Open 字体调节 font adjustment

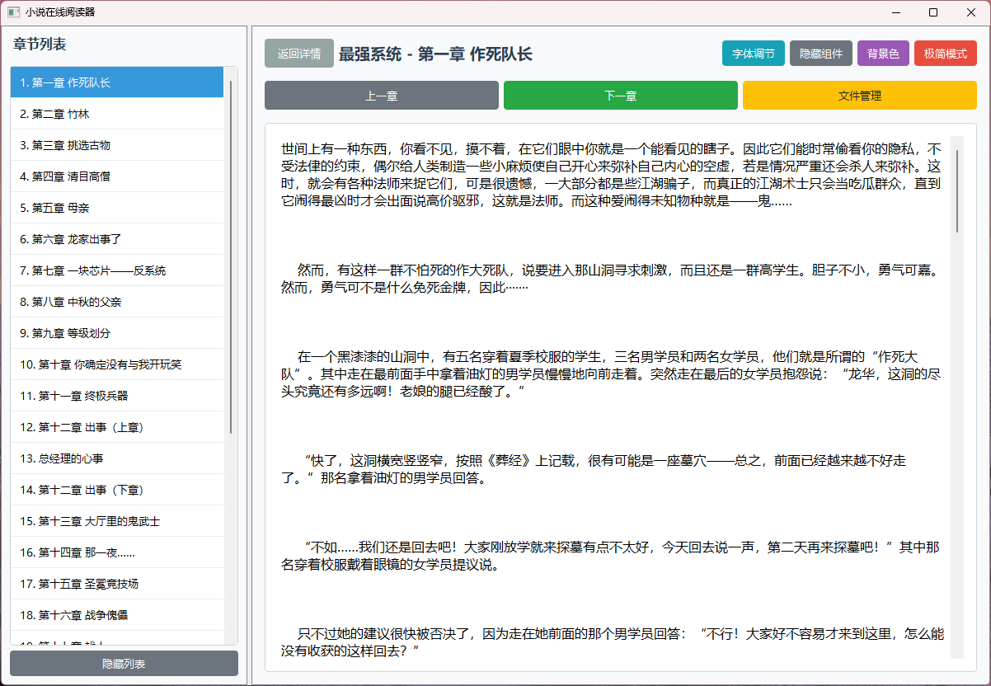(753, 54)
